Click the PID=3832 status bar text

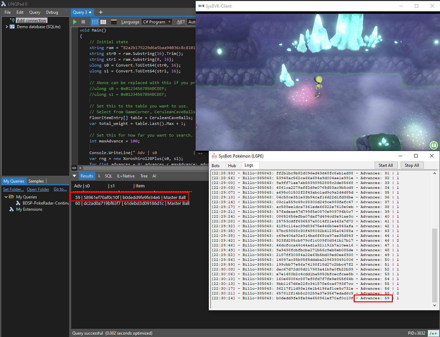pyautogui.click(x=416, y=333)
